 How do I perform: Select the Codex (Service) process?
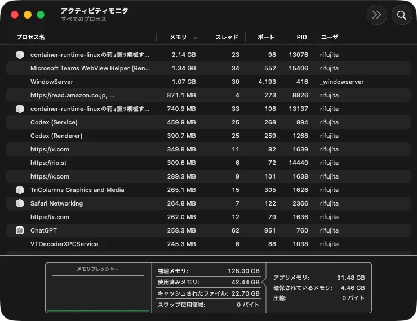[x=208, y=122]
